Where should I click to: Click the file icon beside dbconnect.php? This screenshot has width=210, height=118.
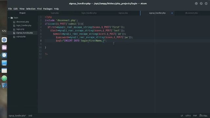[x=14, y=22]
